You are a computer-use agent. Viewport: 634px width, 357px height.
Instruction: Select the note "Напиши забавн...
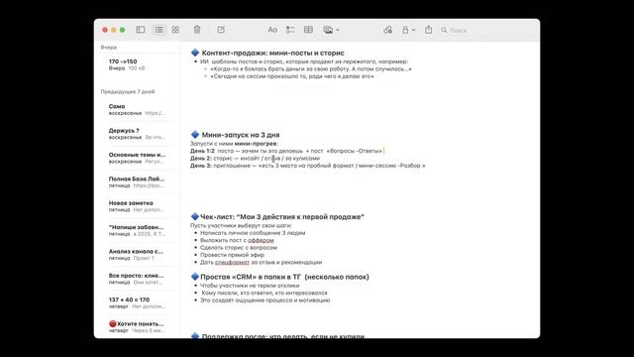click(x=138, y=230)
